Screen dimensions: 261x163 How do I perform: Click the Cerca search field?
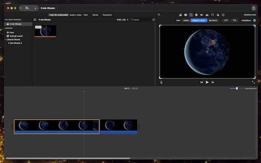[141, 20]
